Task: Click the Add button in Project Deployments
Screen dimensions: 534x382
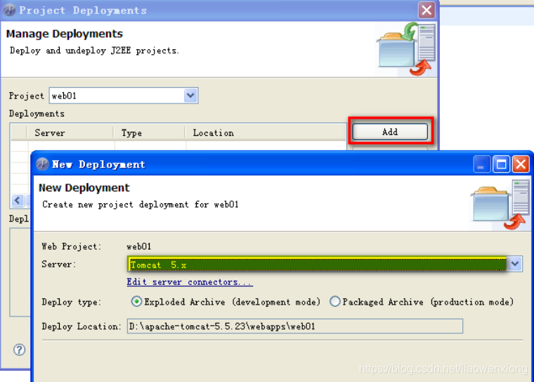Action: pos(390,132)
